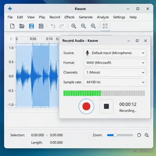This screenshot has width=156, height=156.
Task: Expand the Source dropdown
Action: tap(115, 53)
